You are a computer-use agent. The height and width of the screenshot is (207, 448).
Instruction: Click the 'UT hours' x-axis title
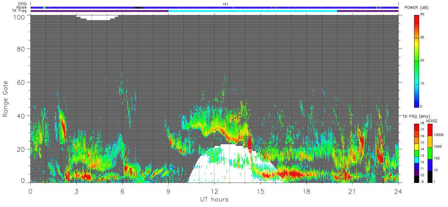click(214, 200)
